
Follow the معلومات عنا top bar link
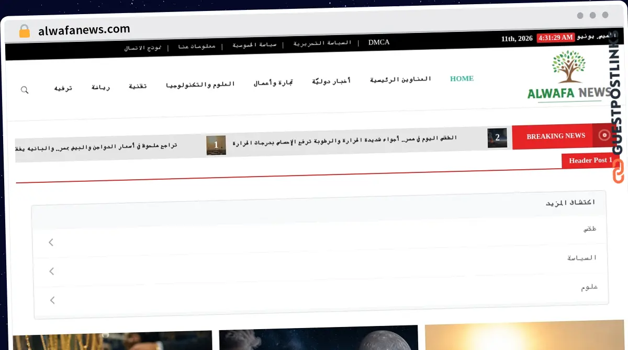197,46
